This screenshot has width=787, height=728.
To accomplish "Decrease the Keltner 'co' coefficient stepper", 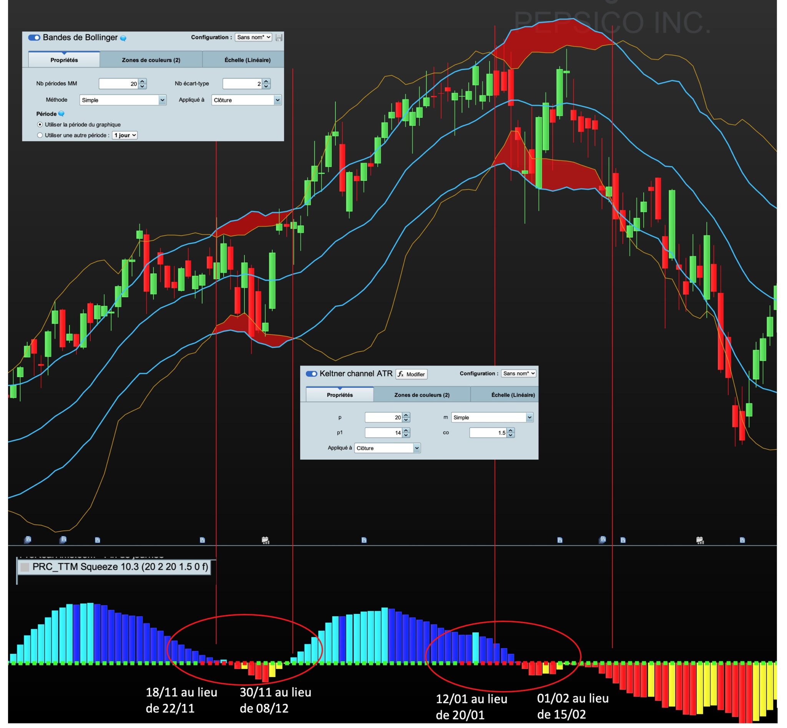I will 511,435.
